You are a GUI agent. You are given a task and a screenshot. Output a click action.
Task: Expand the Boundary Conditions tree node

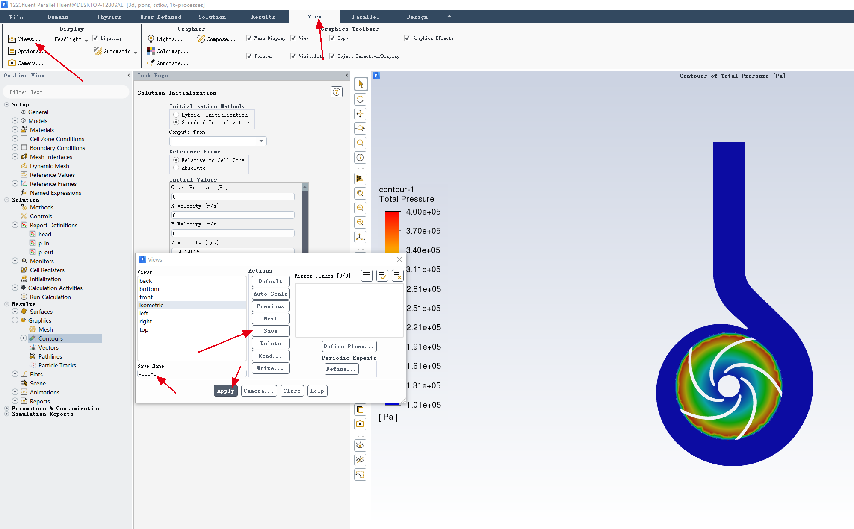15,148
